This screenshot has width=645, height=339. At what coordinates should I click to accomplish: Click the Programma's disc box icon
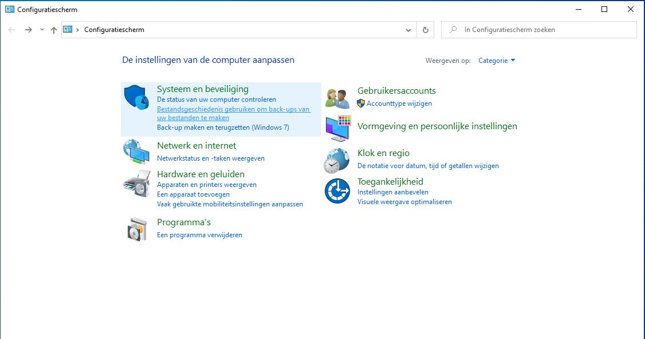tap(137, 229)
